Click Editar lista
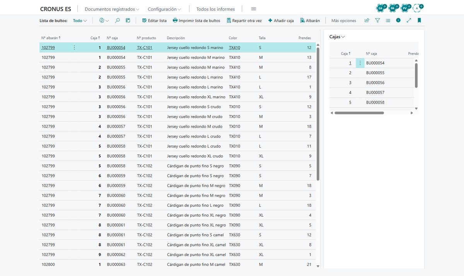The width and height of the screenshot is (464, 276). [154, 20]
